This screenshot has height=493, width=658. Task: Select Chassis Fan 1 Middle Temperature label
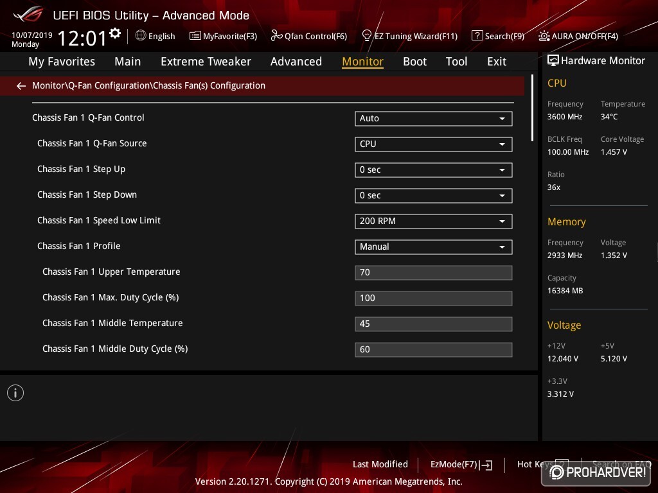pos(112,324)
